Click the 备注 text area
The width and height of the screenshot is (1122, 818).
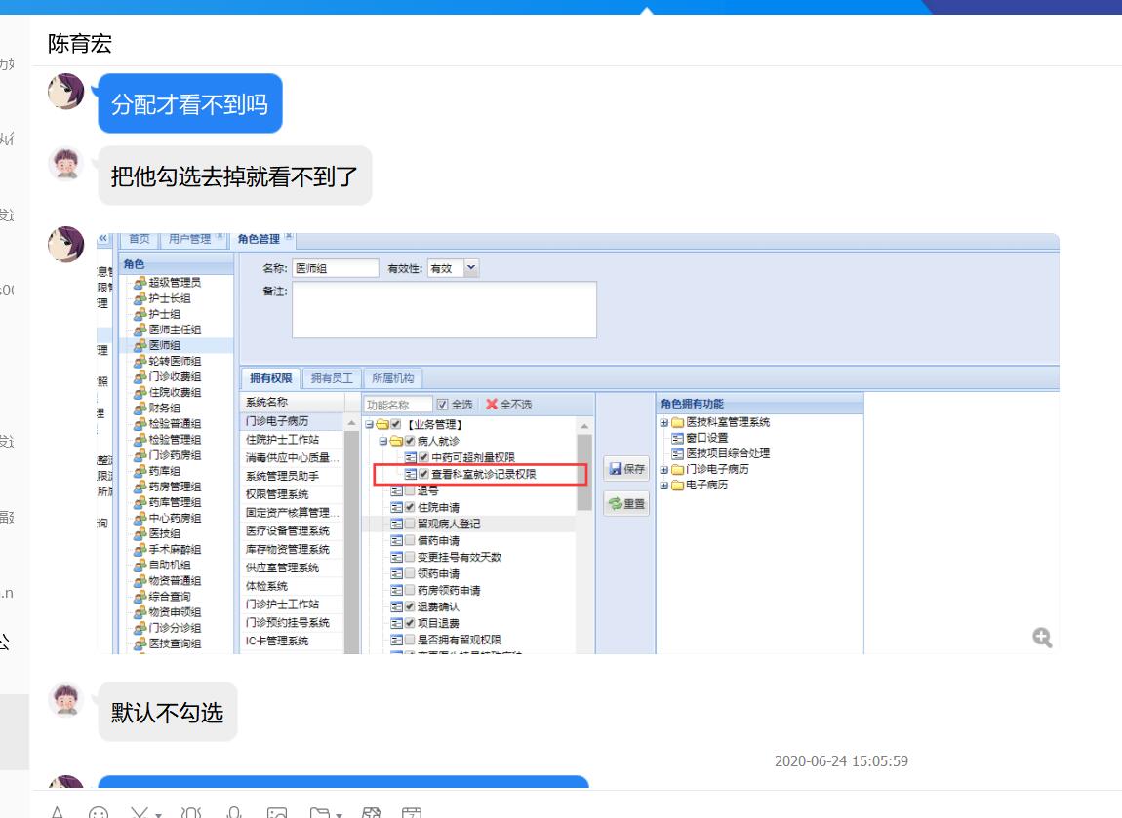tap(444, 309)
